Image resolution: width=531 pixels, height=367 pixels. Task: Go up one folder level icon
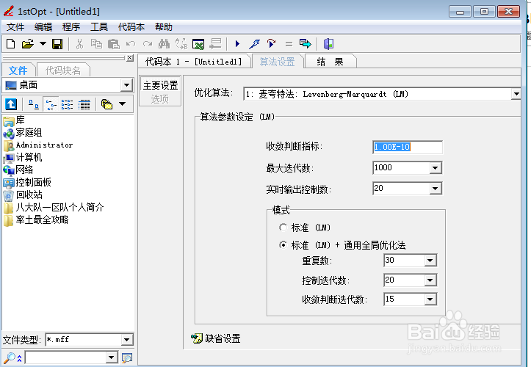pos(11,104)
